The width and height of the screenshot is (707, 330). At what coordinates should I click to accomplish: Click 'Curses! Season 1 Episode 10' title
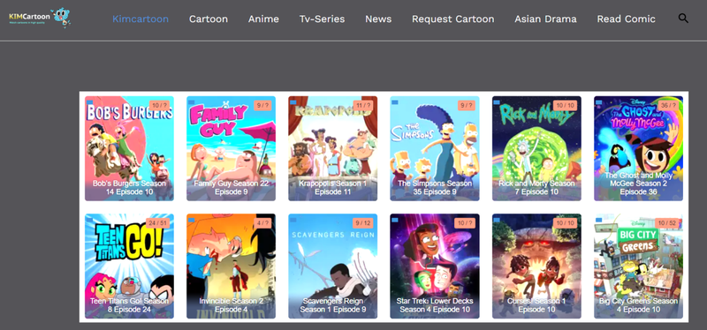pyautogui.click(x=536, y=305)
